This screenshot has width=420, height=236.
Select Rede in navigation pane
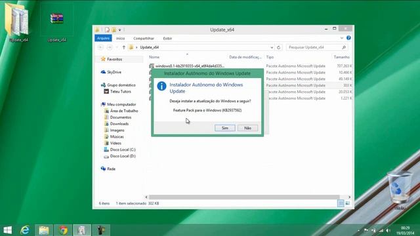[x=111, y=168]
